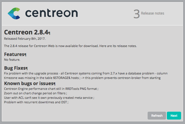Viewport: 185px width, 124px height.
Task: Proceed with the Next button
Action: 174,116
